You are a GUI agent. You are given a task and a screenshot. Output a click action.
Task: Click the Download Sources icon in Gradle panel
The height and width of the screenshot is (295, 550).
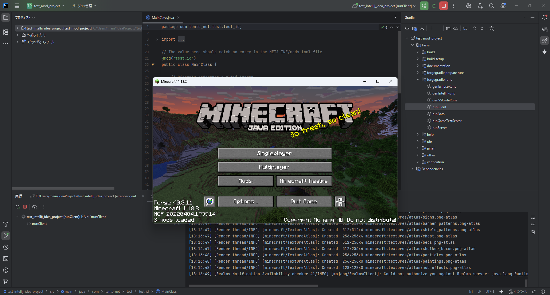point(422,28)
